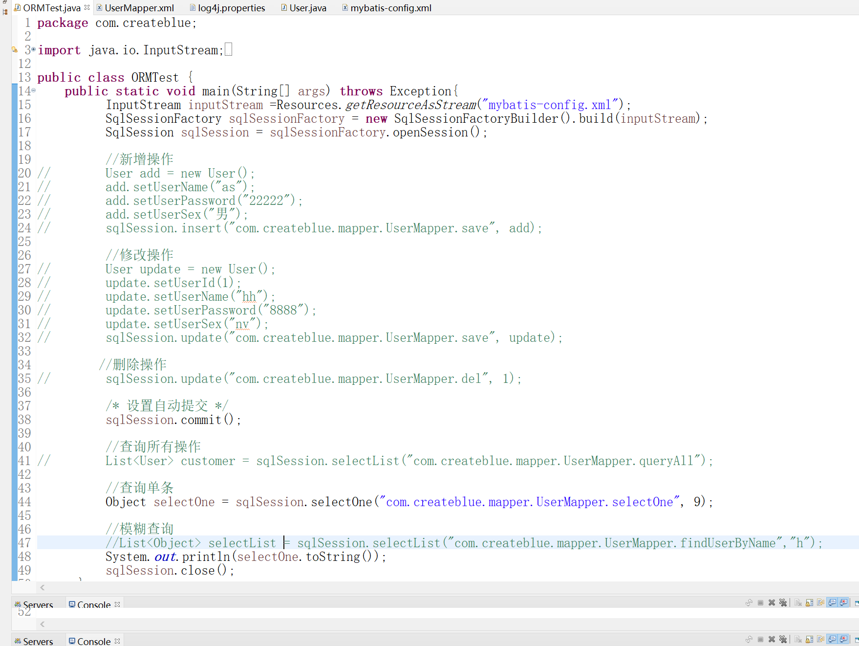The image size is (859, 646).
Task: Click the editor horizontal scrollbar left arrow
Action: pyautogui.click(x=43, y=587)
